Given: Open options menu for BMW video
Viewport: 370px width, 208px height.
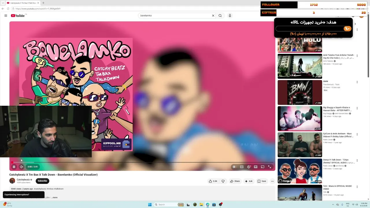Looking at the screenshot, I should tap(357, 82).
